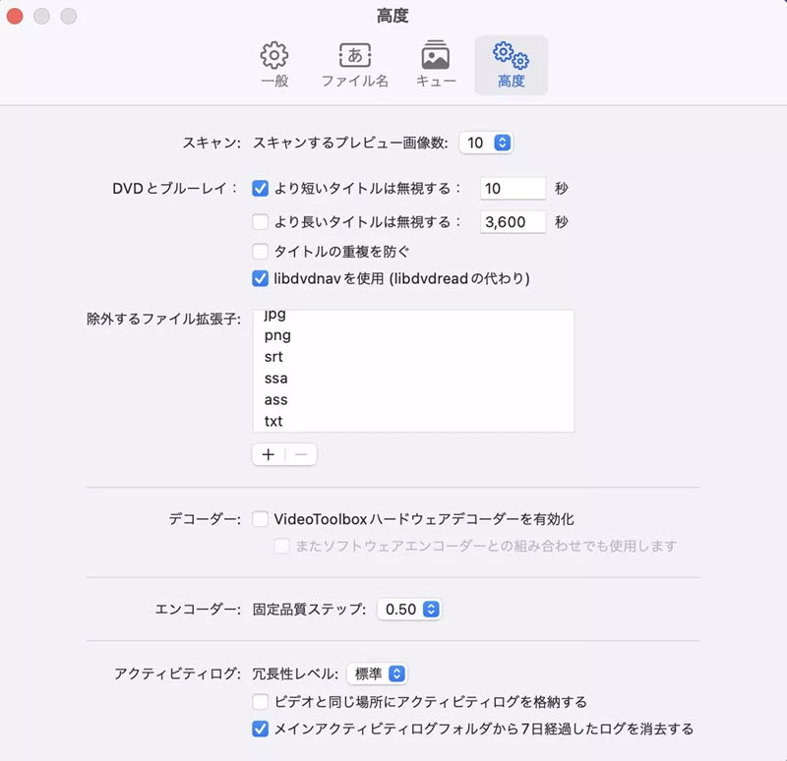
Task: Enable タイトルの重複を防ぐ checkbox
Action: [x=261, y=251]
